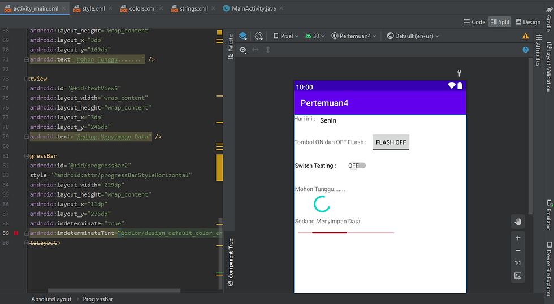Click the "Mohon Tunggu......." text in preview
The image size is (554, 304).
coord(320,189)
